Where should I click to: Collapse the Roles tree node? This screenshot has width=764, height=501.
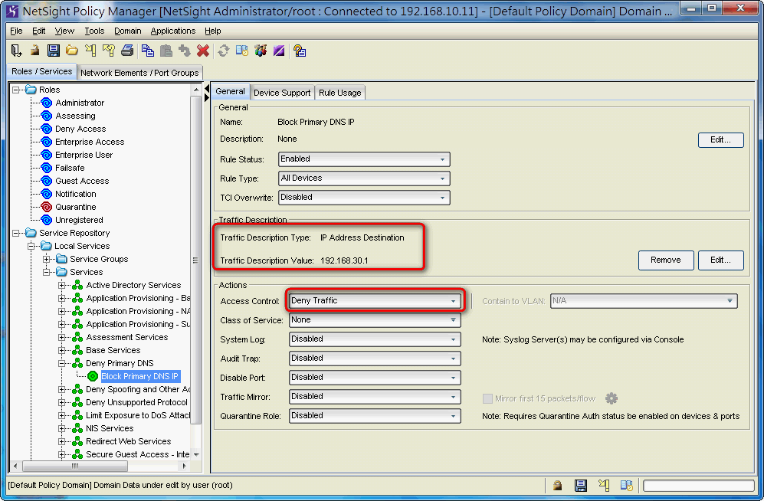pos(16,90)
